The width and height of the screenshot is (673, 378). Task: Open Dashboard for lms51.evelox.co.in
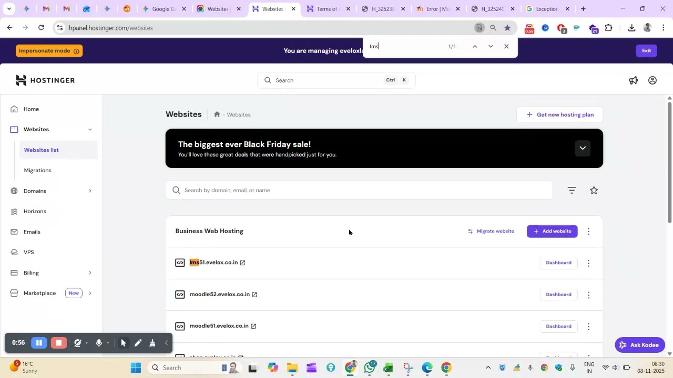click(x=558, y=263)
